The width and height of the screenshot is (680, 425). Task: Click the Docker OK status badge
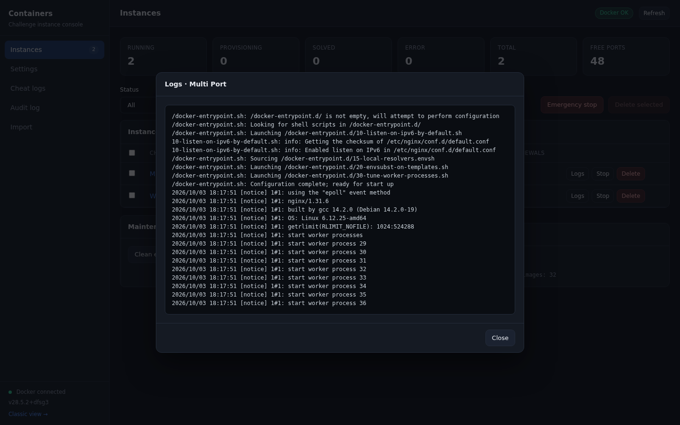(614, 13)
